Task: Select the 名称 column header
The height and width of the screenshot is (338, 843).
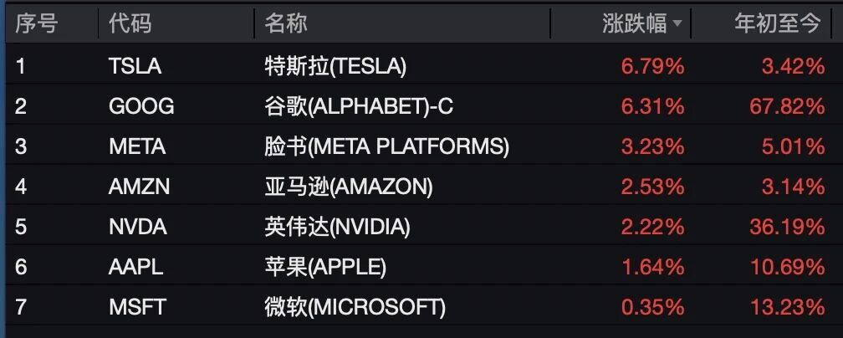Action: [285, 23]
